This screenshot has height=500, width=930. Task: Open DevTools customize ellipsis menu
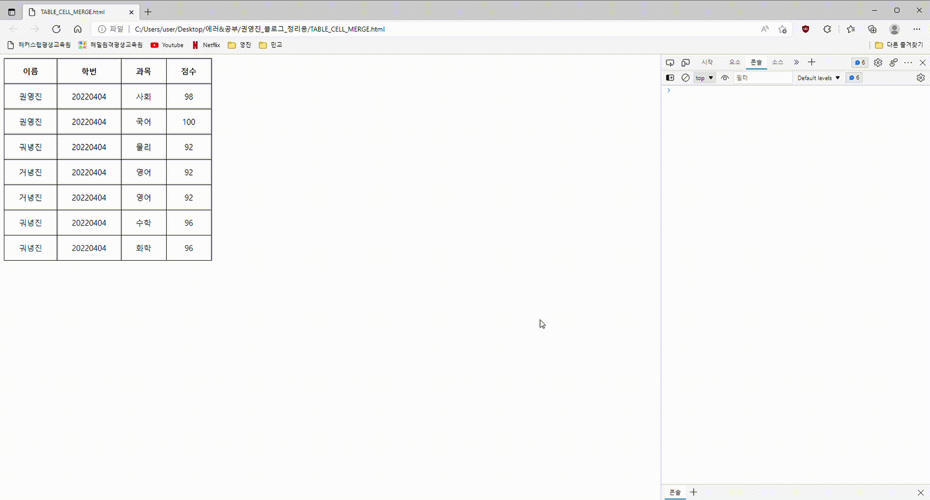908,62
